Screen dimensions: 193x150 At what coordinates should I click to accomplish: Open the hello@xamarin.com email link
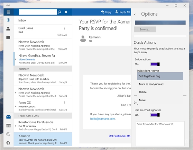103,119
